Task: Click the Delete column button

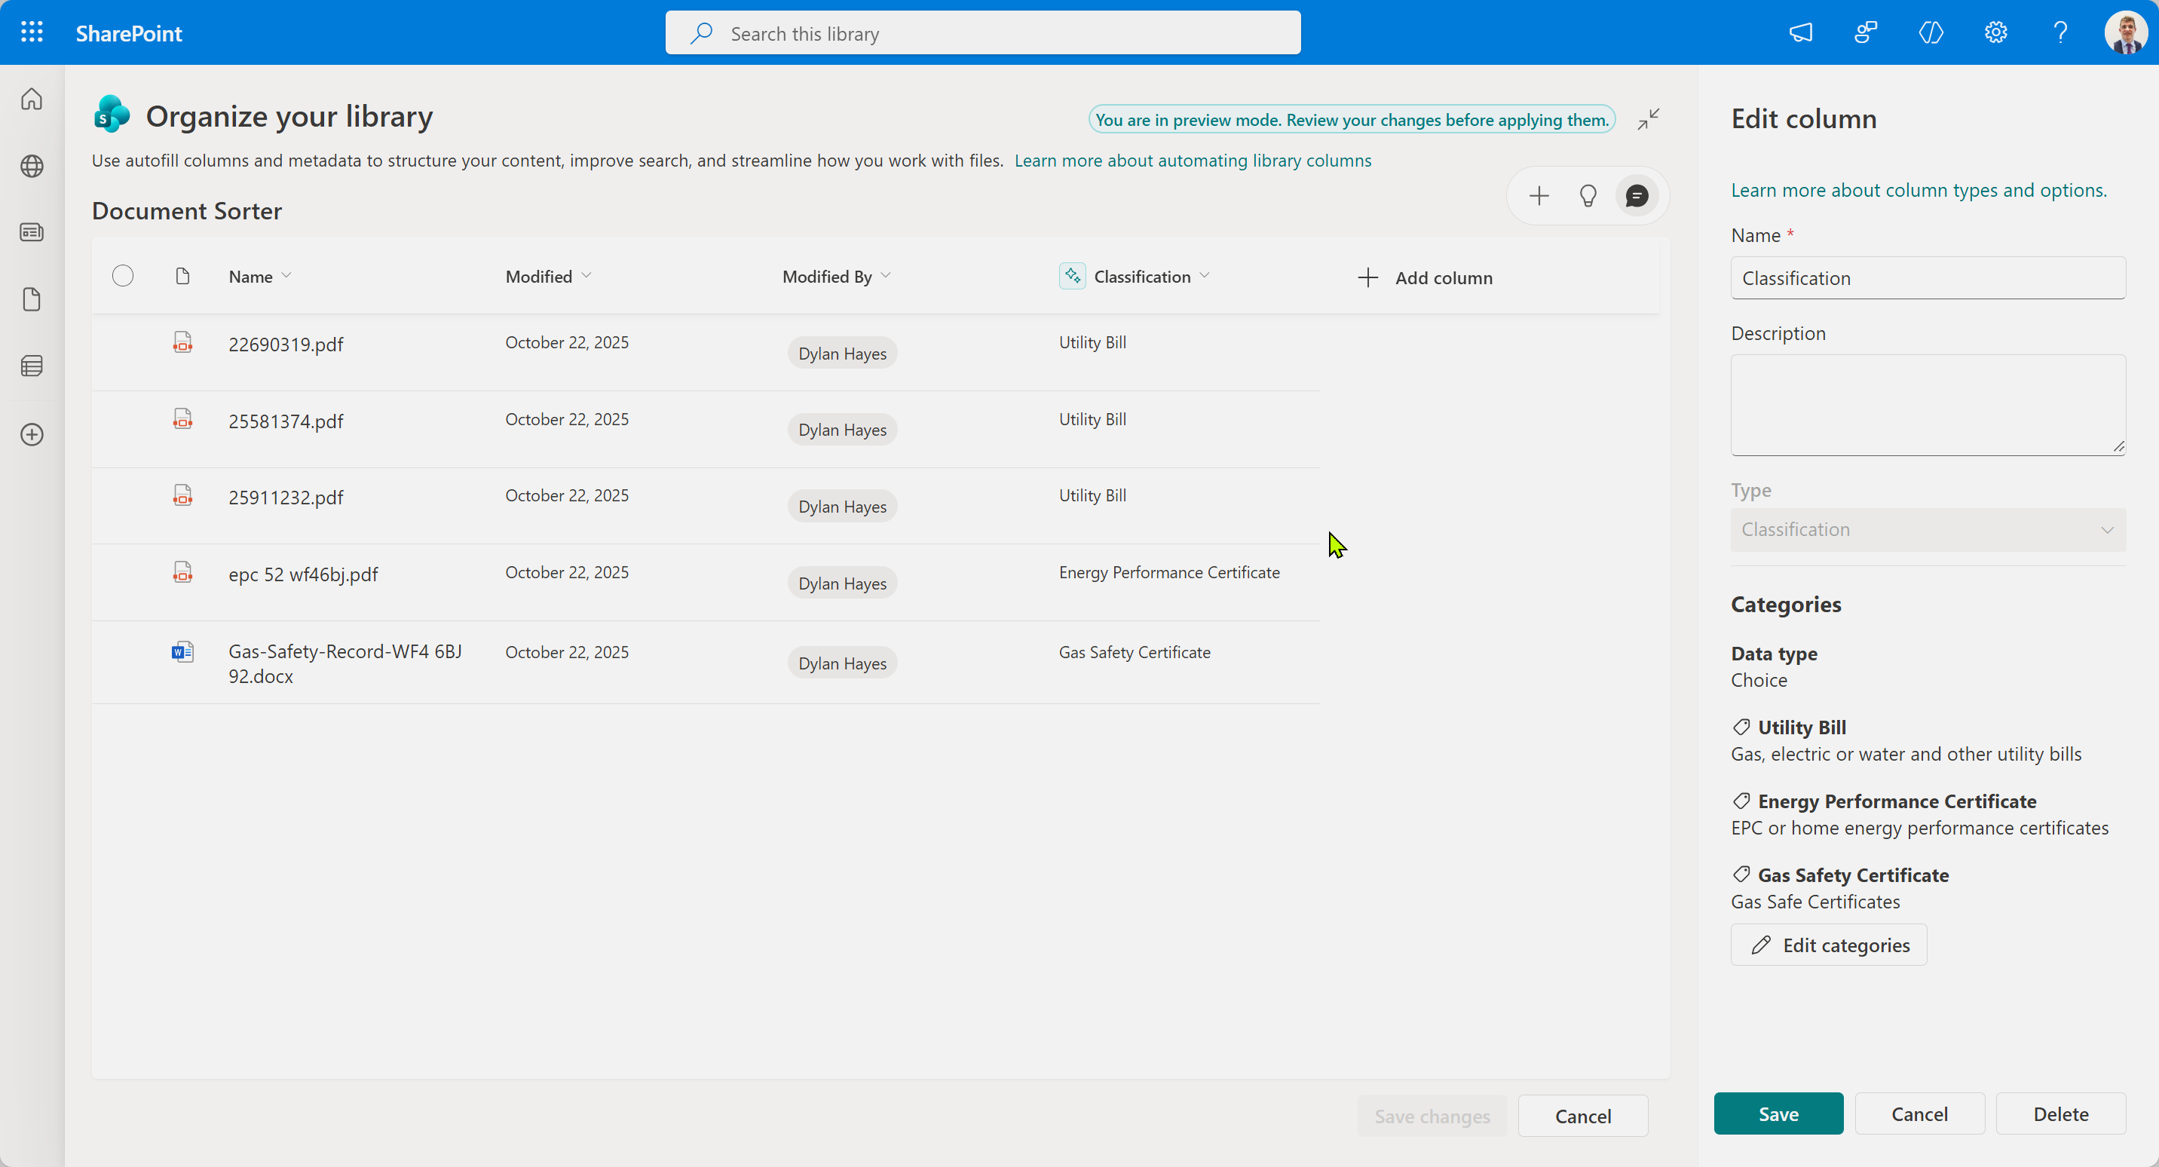Action: [x=2060, y=1113]
